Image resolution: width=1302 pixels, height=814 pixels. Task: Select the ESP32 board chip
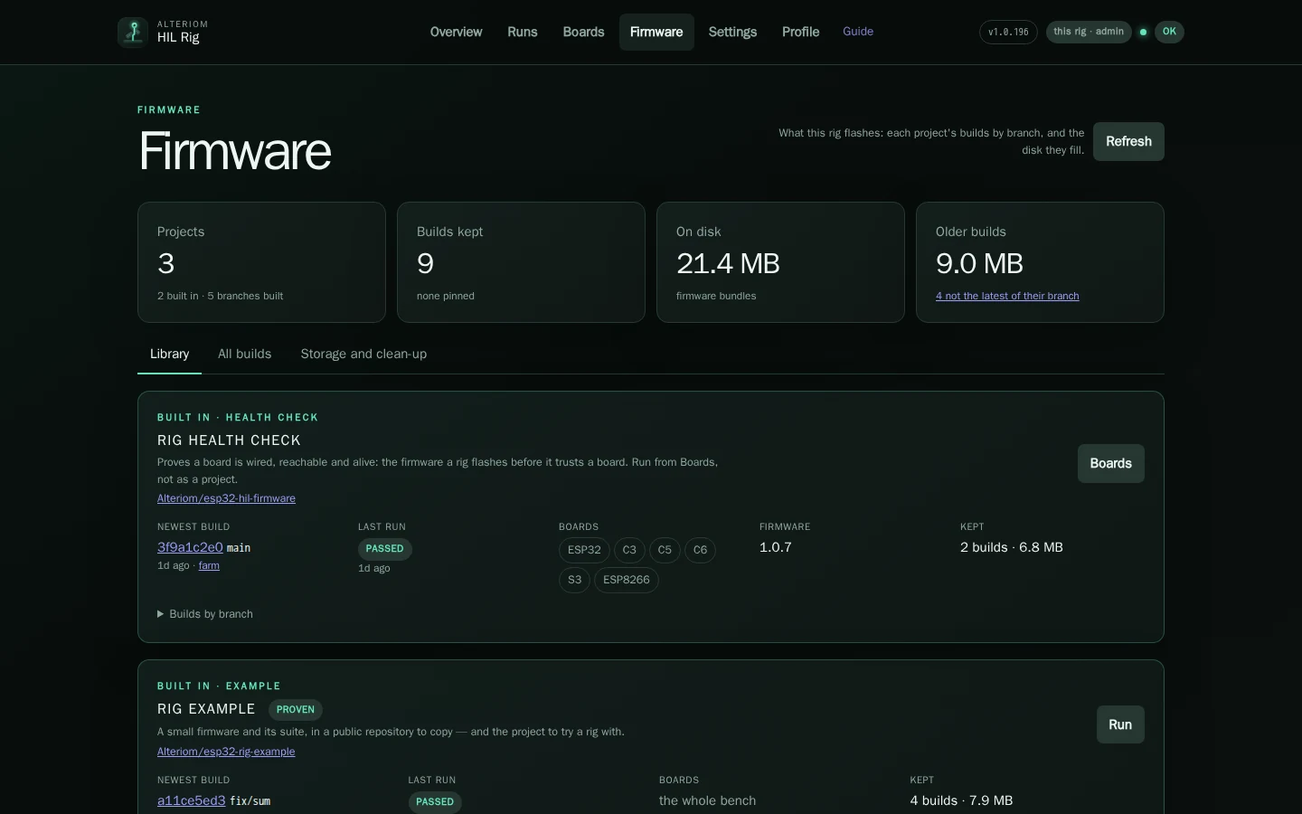(584, 550)
